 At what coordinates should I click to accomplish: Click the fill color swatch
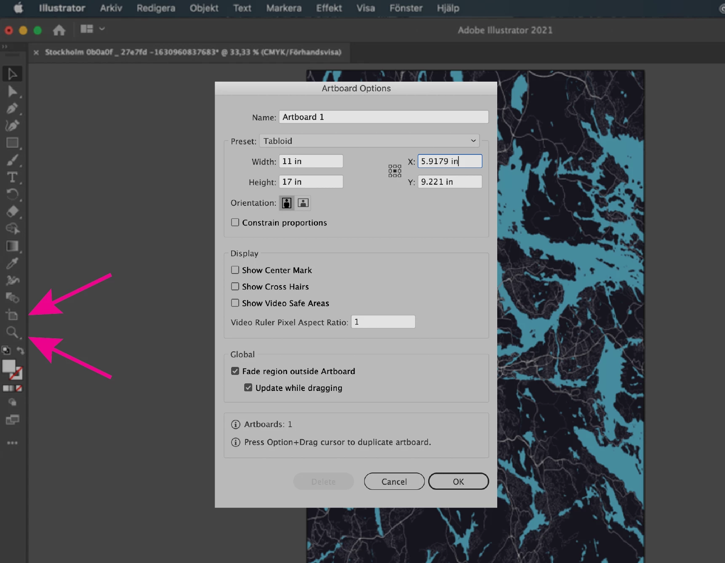point(9,366)
